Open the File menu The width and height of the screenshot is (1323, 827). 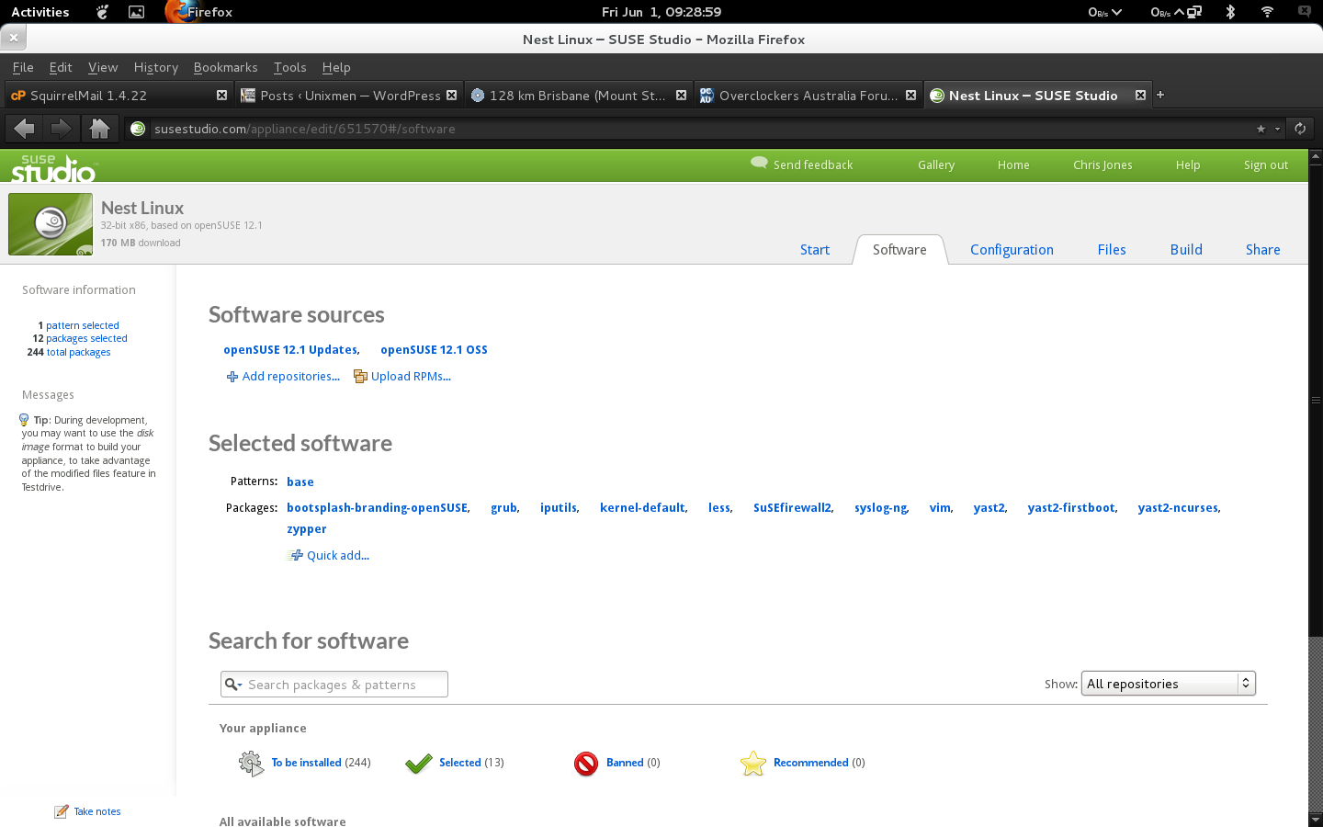click(x=23, y=67)
